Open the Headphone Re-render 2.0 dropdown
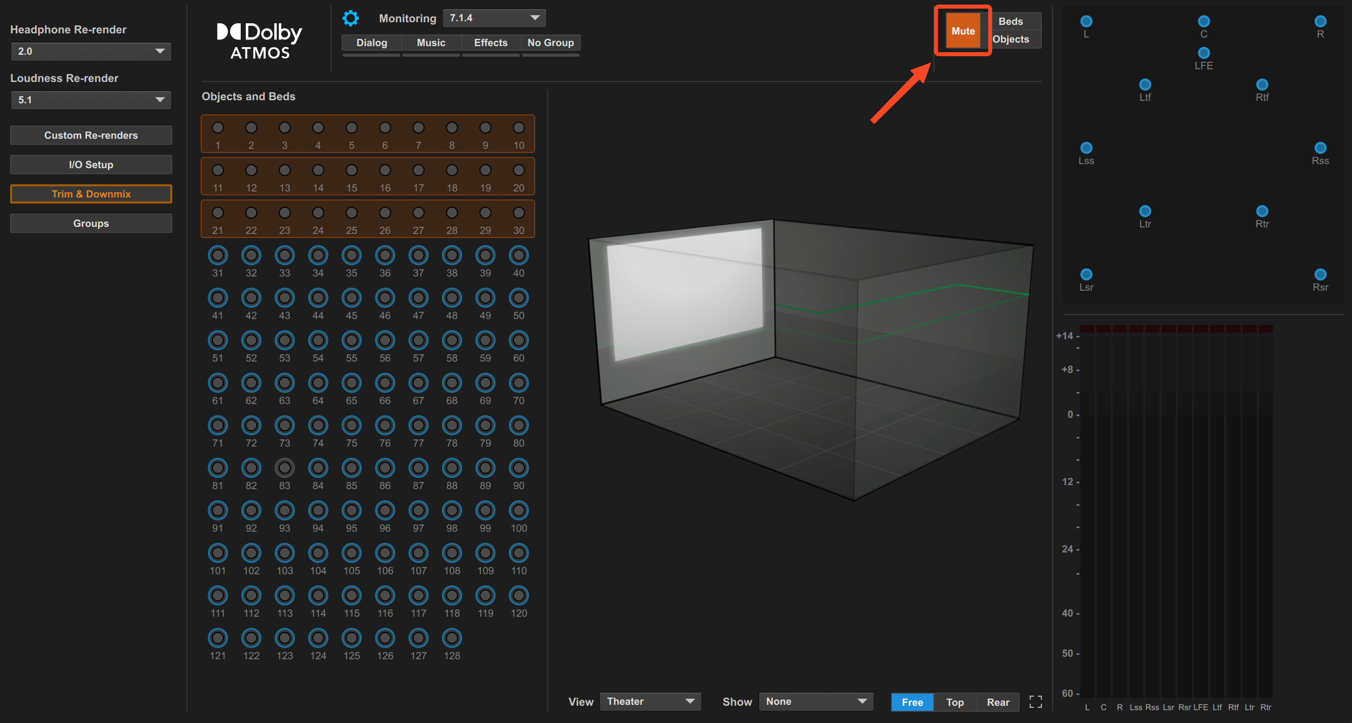Viewport: 1352px width, 723px height. tap(90, 51)
